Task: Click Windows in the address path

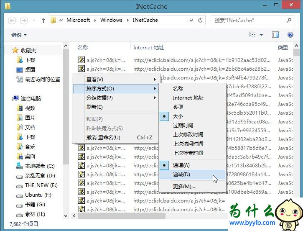Action: click(111, 20)
